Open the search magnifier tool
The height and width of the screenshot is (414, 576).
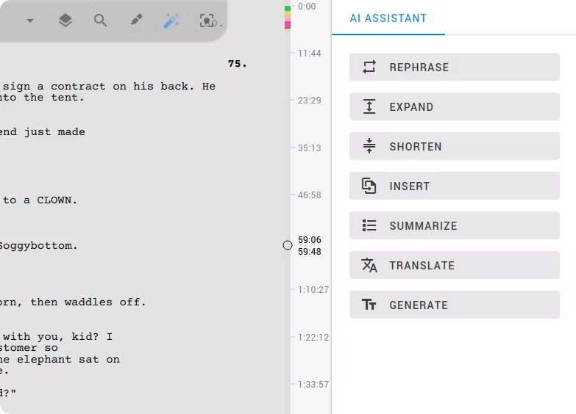click(x=100, y=21)
